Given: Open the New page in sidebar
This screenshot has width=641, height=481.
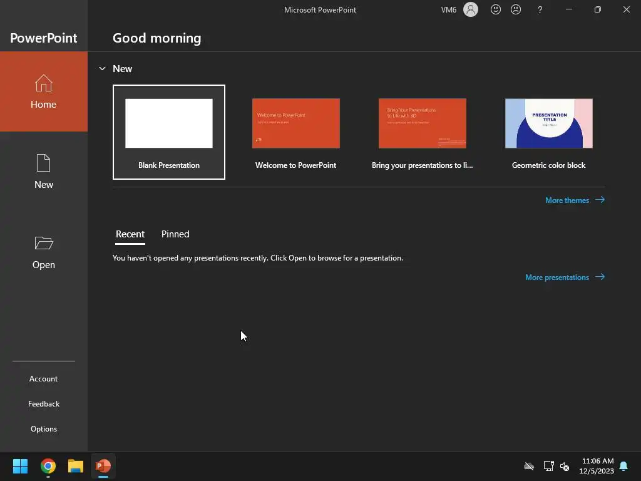Looking at the screenshot, I should click(44, 172).
